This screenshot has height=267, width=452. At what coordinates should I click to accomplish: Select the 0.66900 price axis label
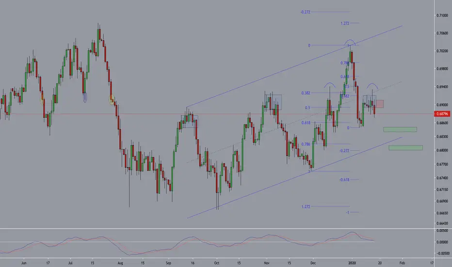coord(442,201)
